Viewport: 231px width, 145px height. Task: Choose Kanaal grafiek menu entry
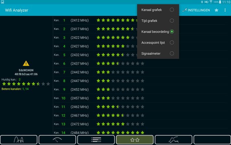(158, 10)
